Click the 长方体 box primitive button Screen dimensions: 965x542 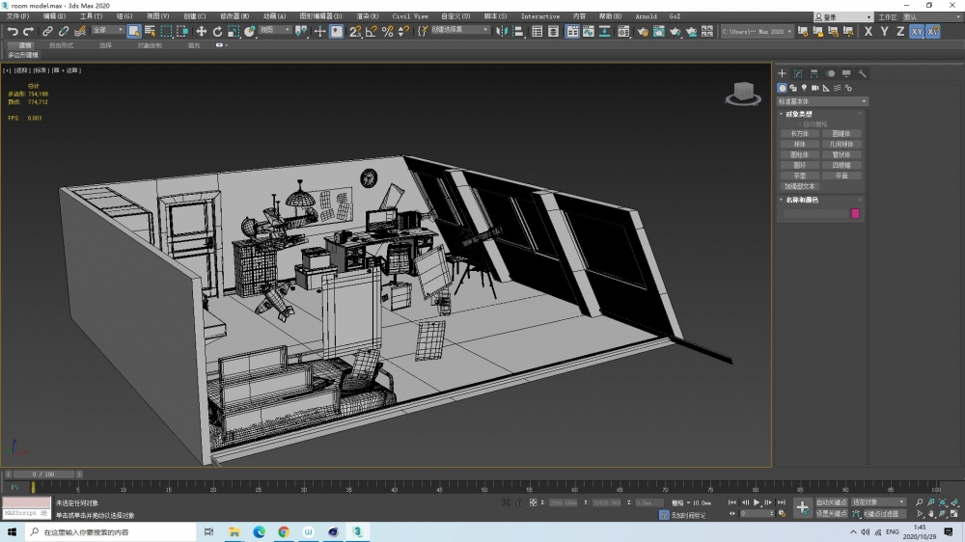799,134
